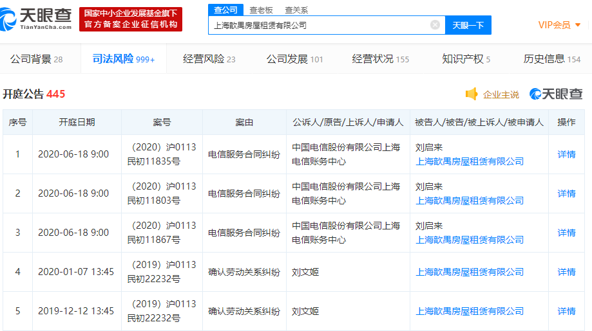Open 详情 for case 民初11835号
Image resolution: width=592 pixels, height=331 pixels.
[x=566, y=154]
